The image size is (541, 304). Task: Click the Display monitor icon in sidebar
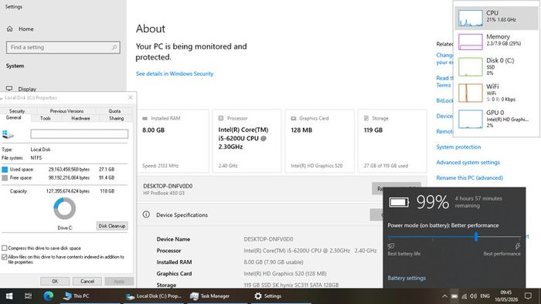tap(9, 89)
